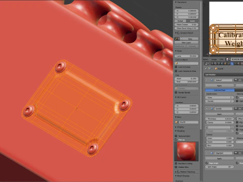The height and width of the screenshot is (182, 243).
Task: Adjust the Split Angle slider field
Action: pyautogui.click(x=220, y=167)
